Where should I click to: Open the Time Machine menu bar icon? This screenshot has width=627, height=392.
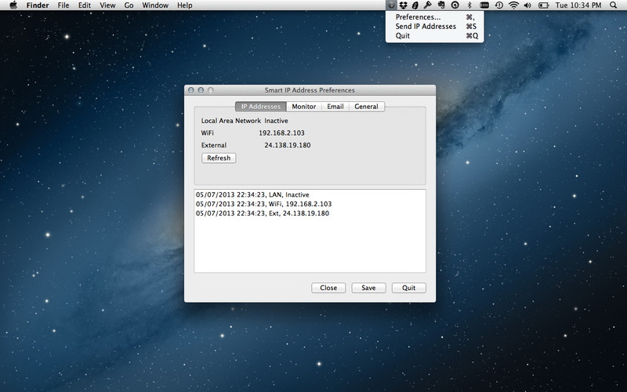coord(498,5)
